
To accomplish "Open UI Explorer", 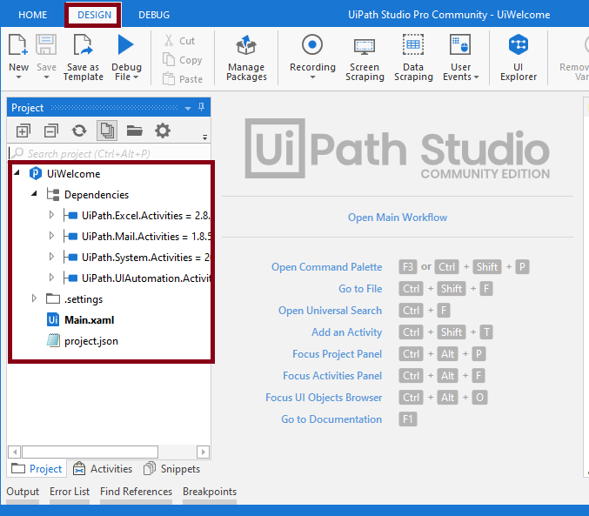I will [x=519, y=57].
